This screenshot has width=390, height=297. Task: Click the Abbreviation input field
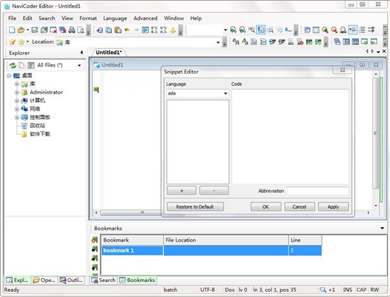pyautogui.click(x=318, y=191)
